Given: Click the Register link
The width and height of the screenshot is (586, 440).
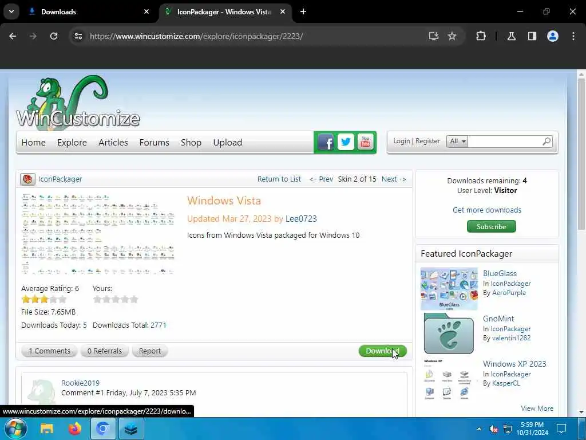Looking at the screenshot, I should [x=427, y=141].
